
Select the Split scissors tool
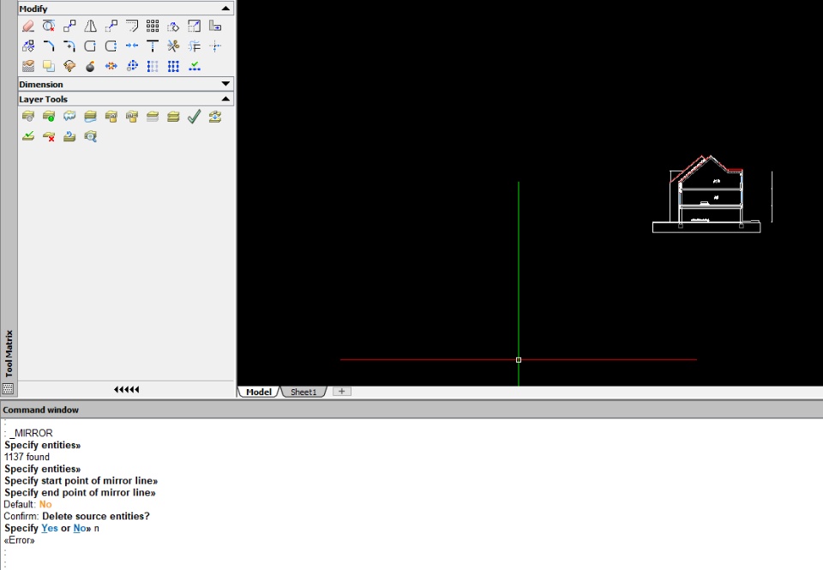coord(173,46)
